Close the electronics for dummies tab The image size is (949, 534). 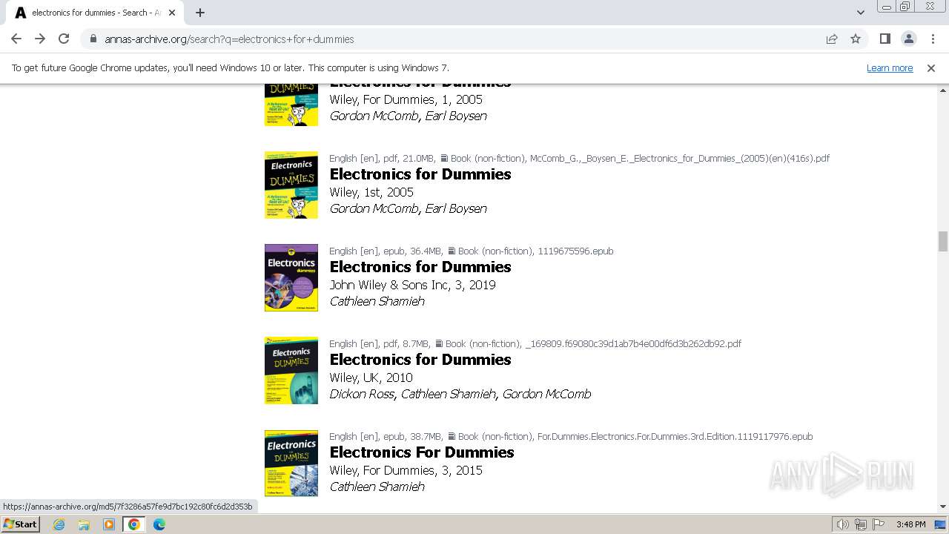click(172, 13)
